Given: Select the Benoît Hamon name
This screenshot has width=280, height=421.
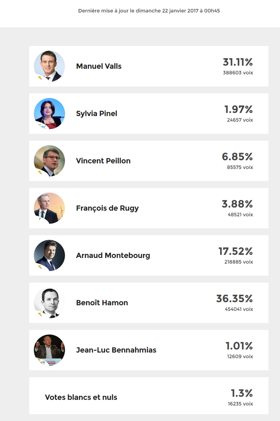Looking at the screenshot, I should point(102,302).
